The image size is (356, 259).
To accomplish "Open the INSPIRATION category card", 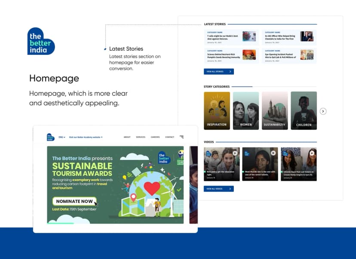I will tap(217, 111).
